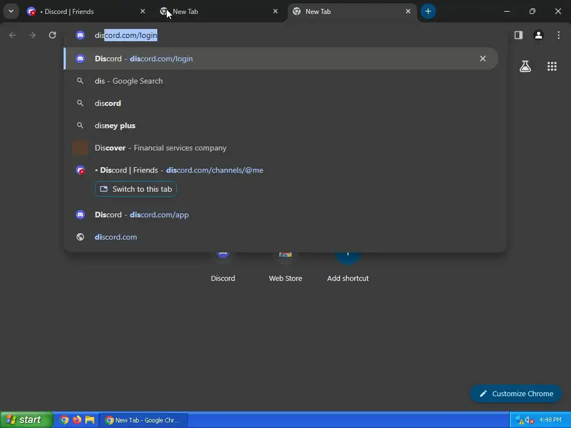Open a new tab with plus button
This screenshot has width=571, height=428.
pos(428,11)
